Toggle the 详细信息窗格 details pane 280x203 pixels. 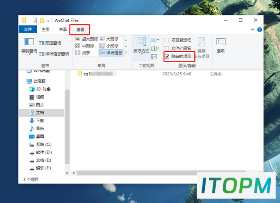pyautogui.click(x=54, y=53)
